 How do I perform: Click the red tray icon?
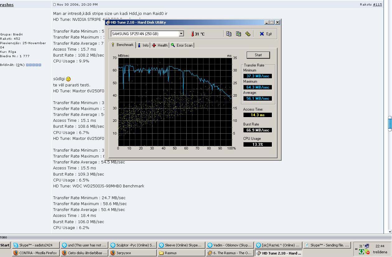pos(367,252)
